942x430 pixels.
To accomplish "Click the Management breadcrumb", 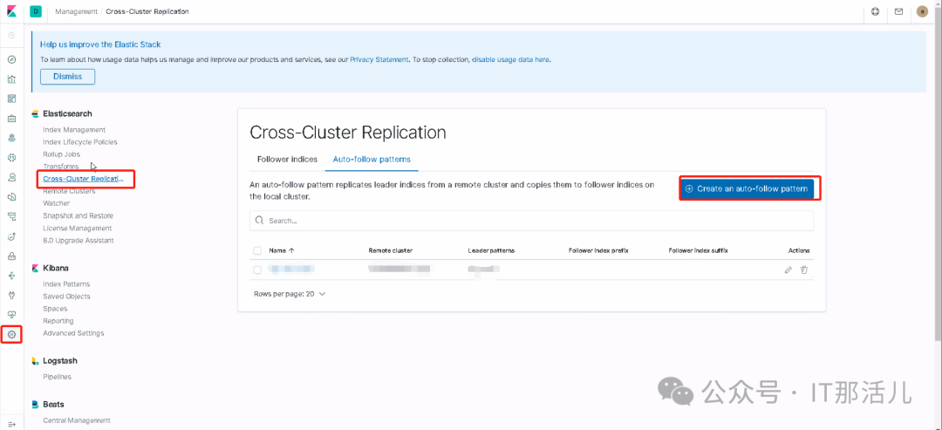I will pyautogui.click(x=76, y=11).
